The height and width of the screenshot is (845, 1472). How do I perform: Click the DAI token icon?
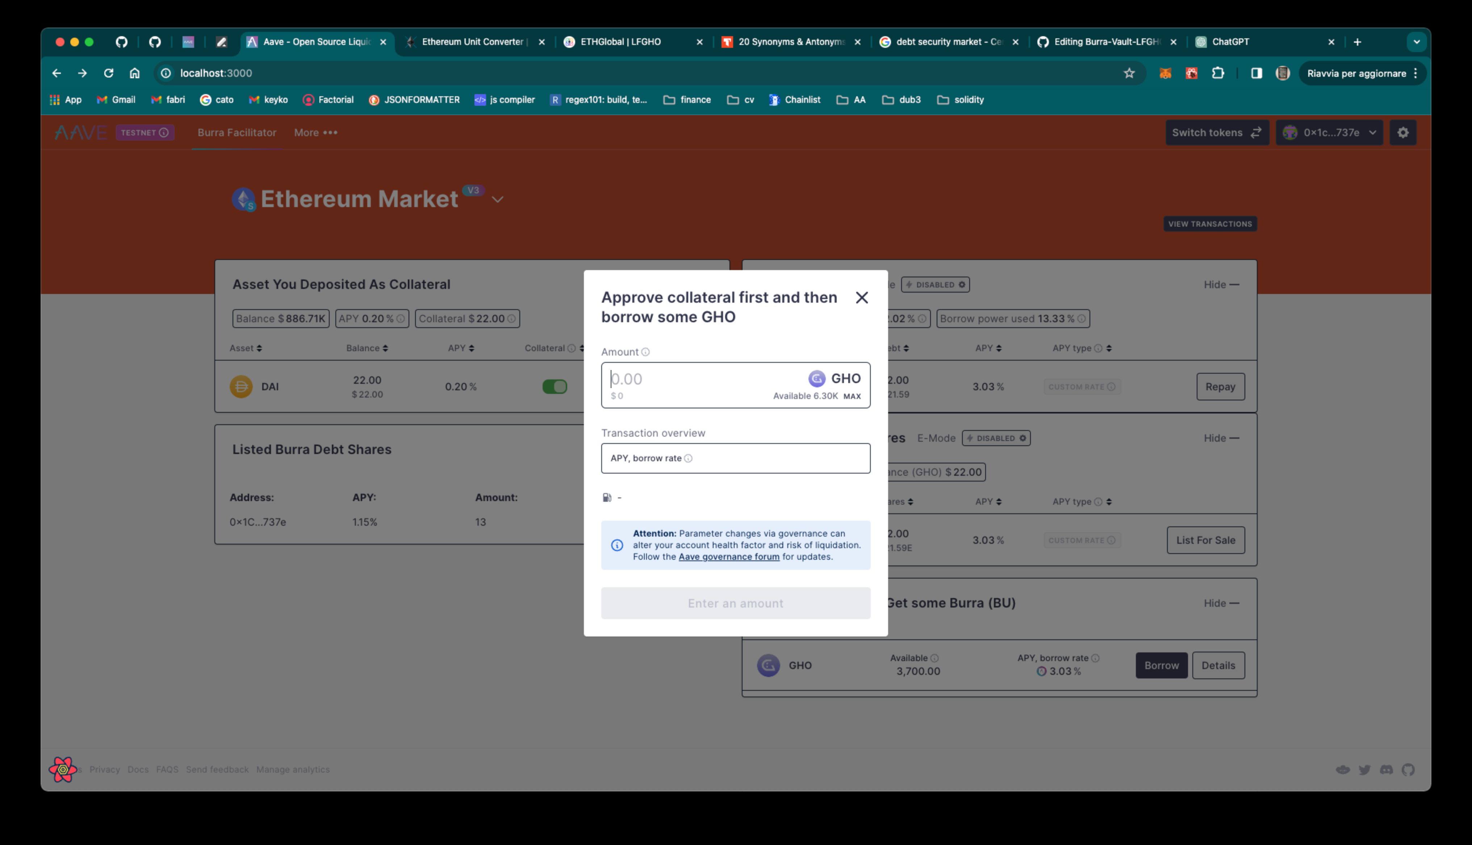pos(241,387)
